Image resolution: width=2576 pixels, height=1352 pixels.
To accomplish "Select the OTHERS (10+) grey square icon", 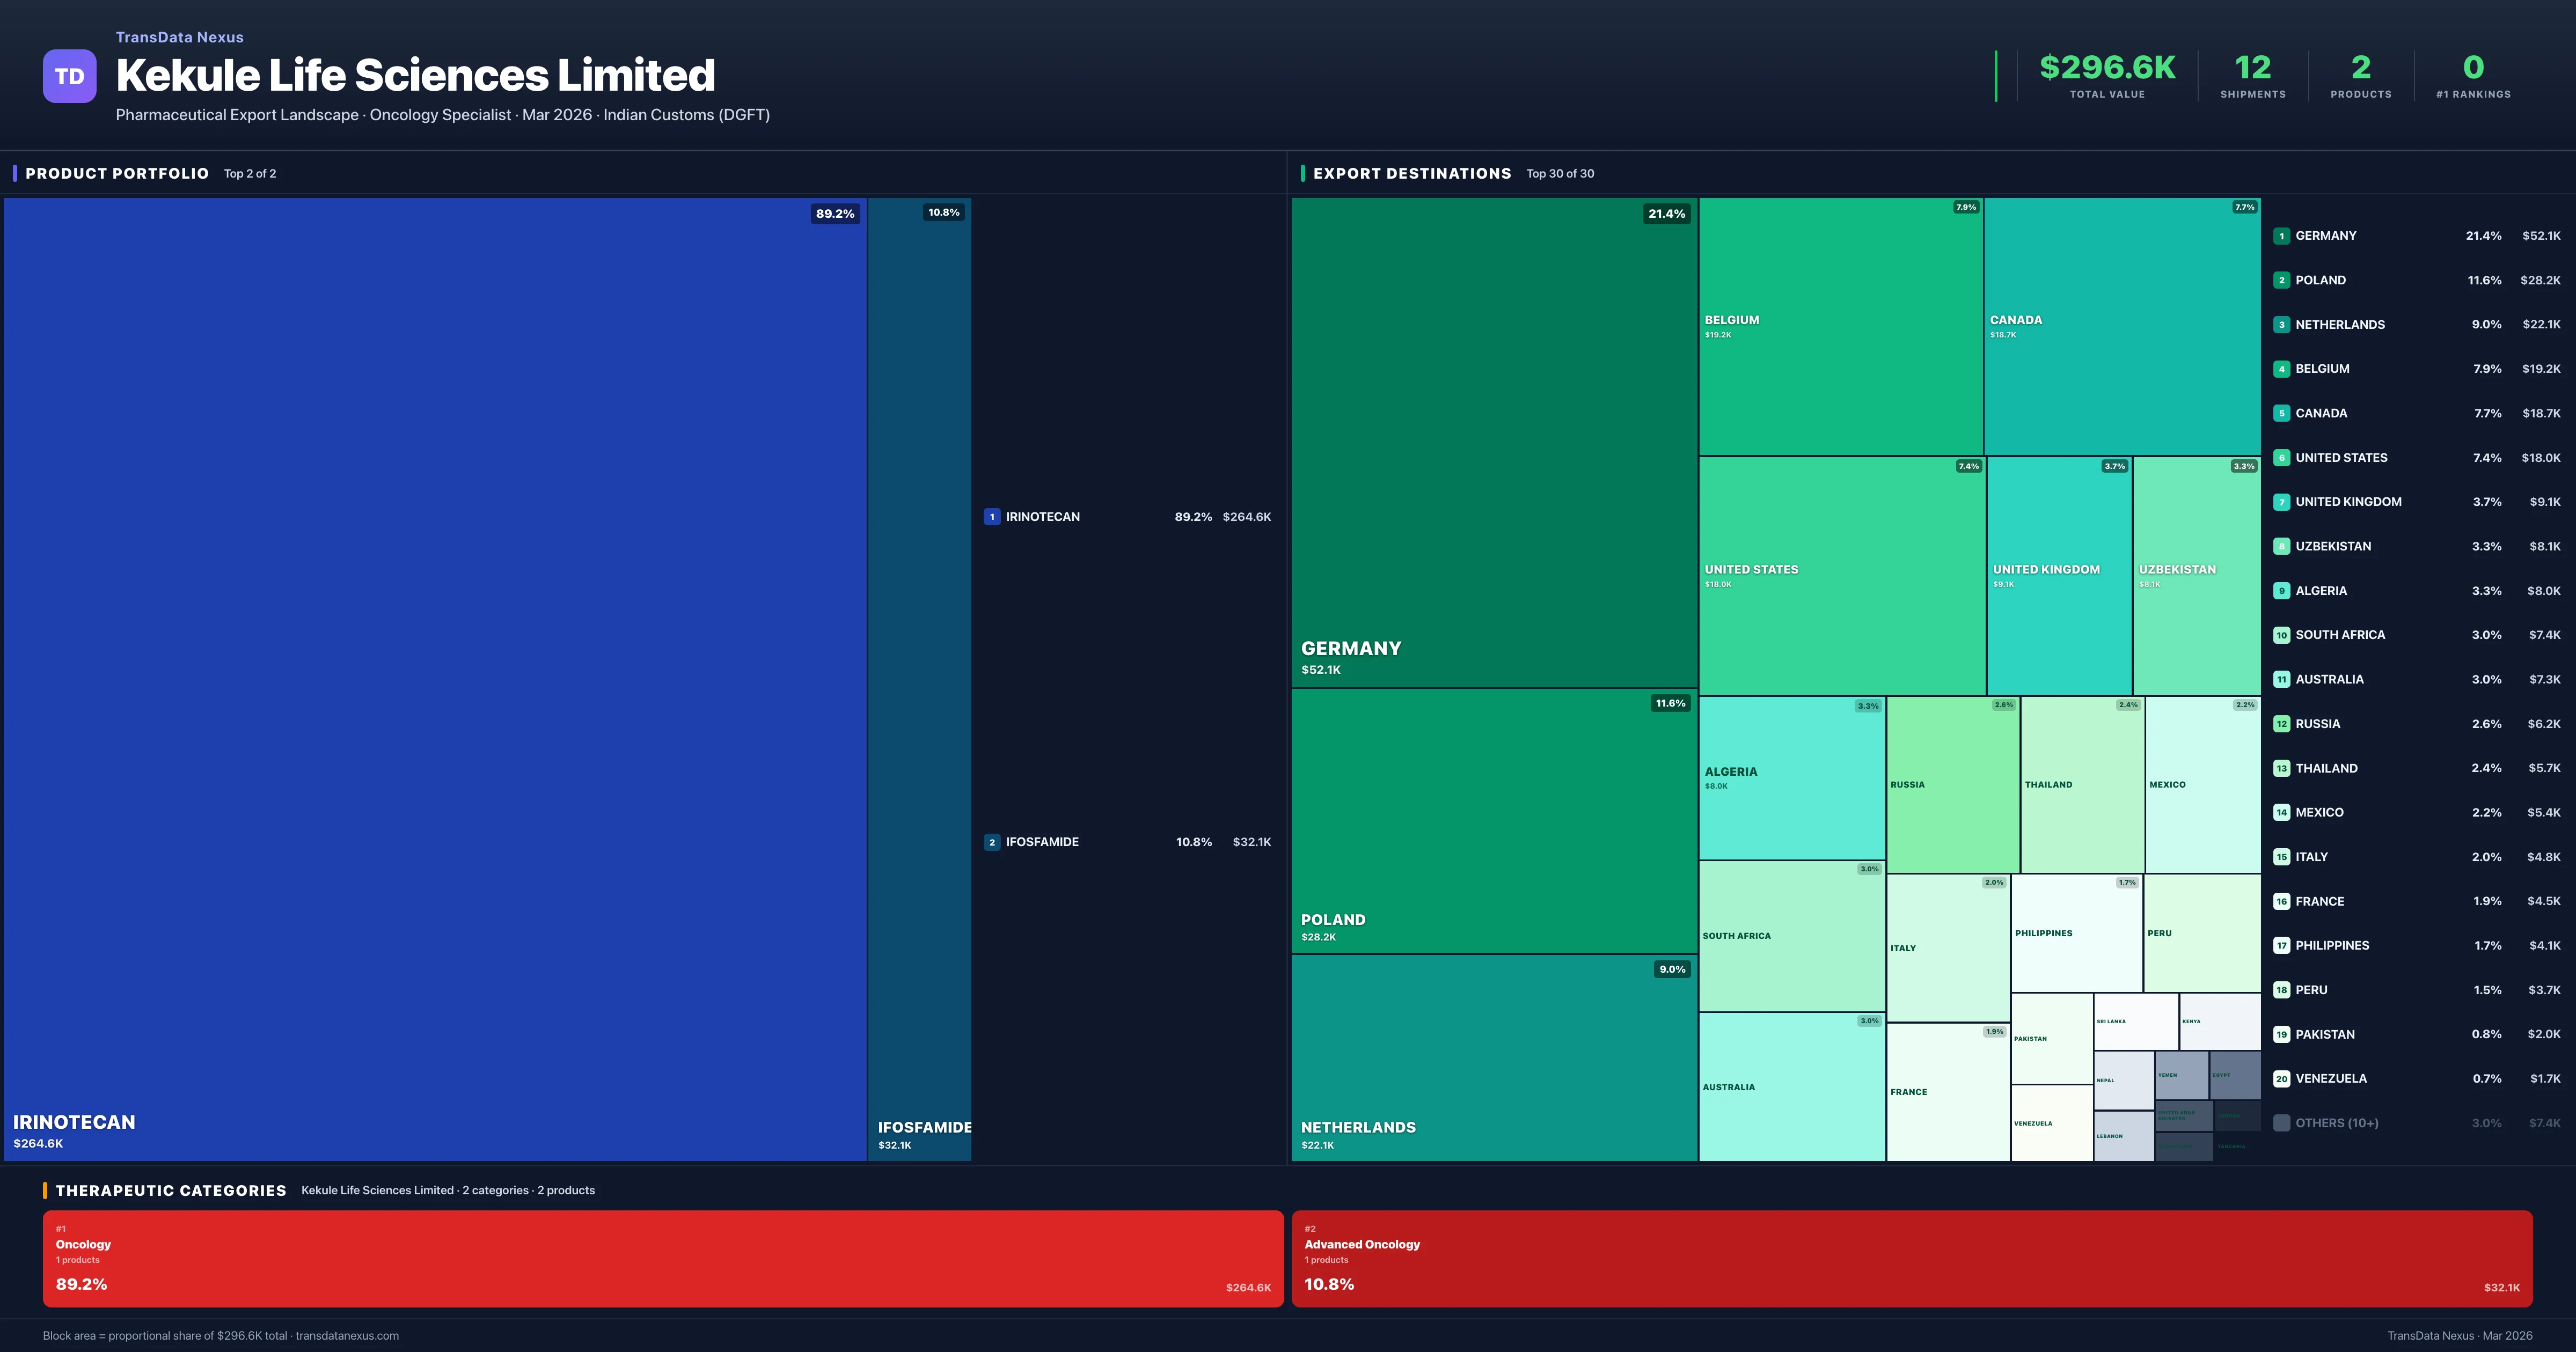I will tap(2282, 1122).
